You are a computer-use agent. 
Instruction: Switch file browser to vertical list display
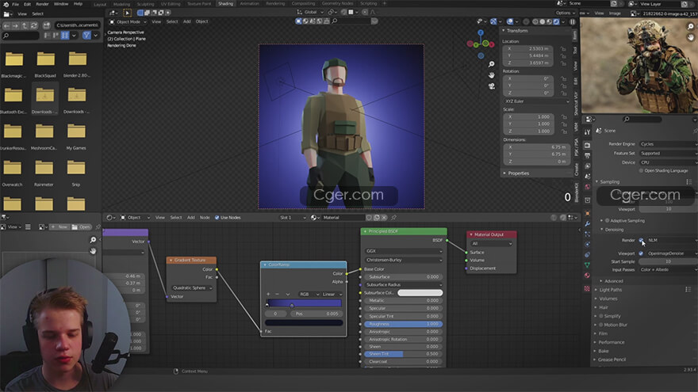(47, 35)
